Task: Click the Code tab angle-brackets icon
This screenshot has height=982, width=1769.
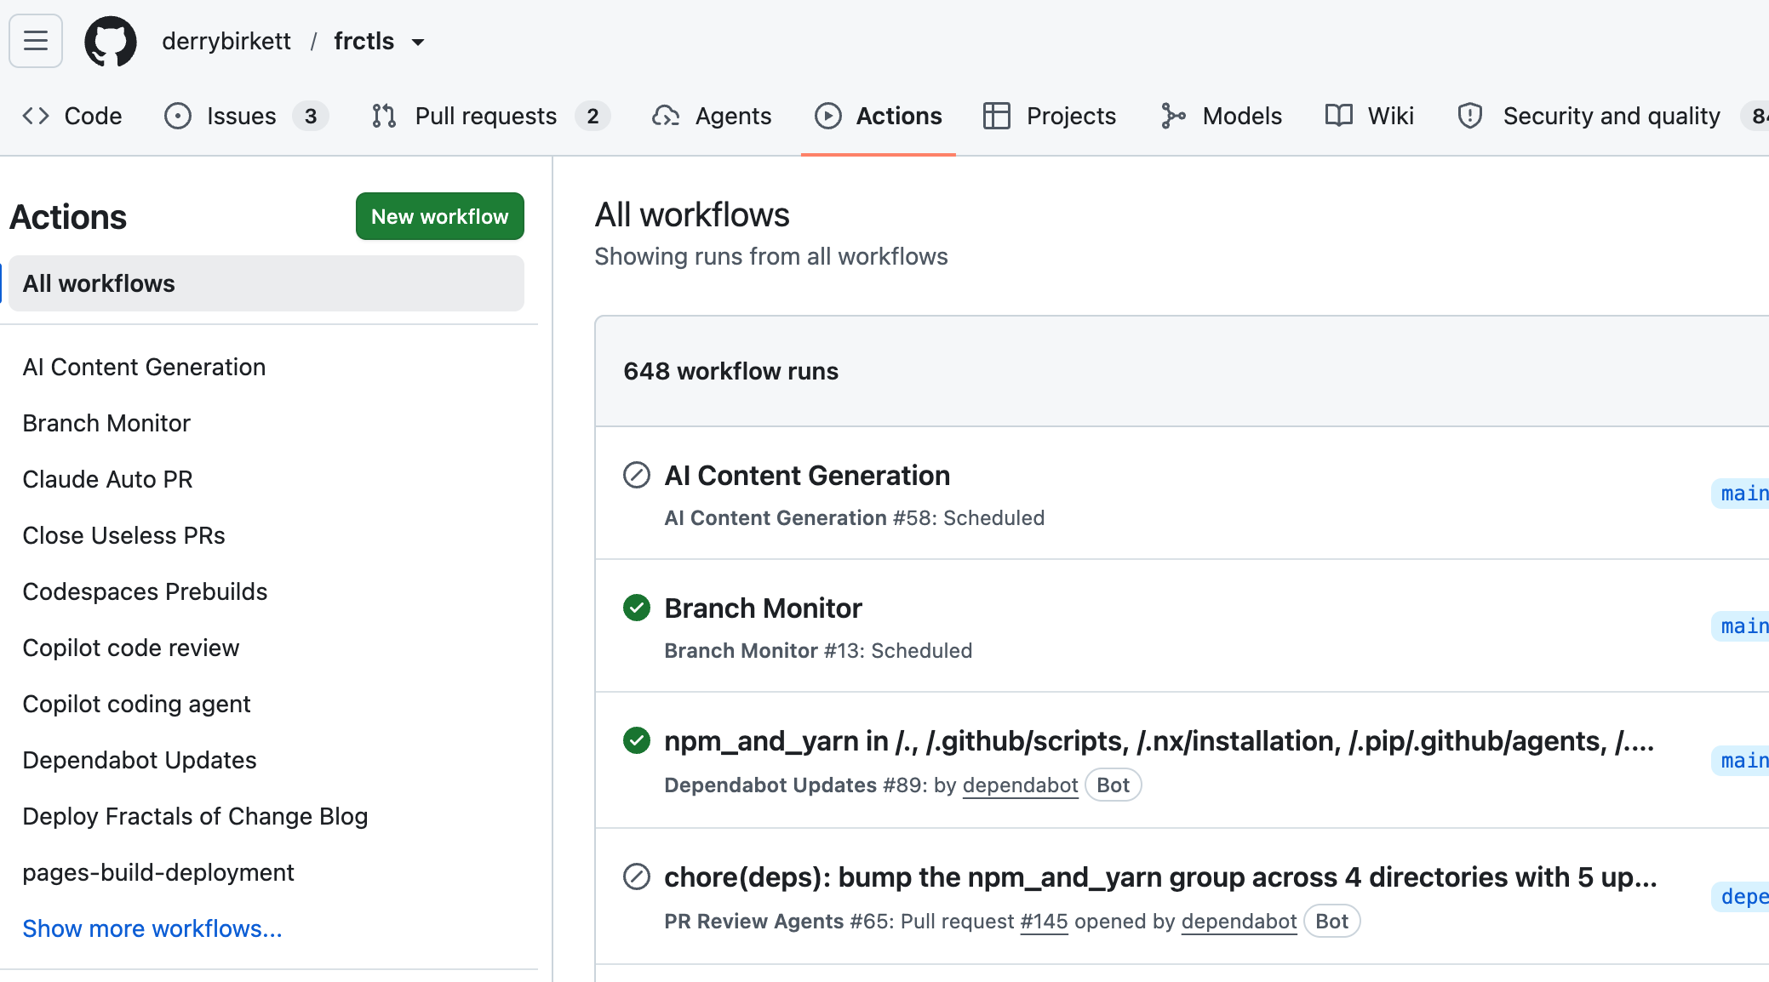Action: click(x=36, y=116)
